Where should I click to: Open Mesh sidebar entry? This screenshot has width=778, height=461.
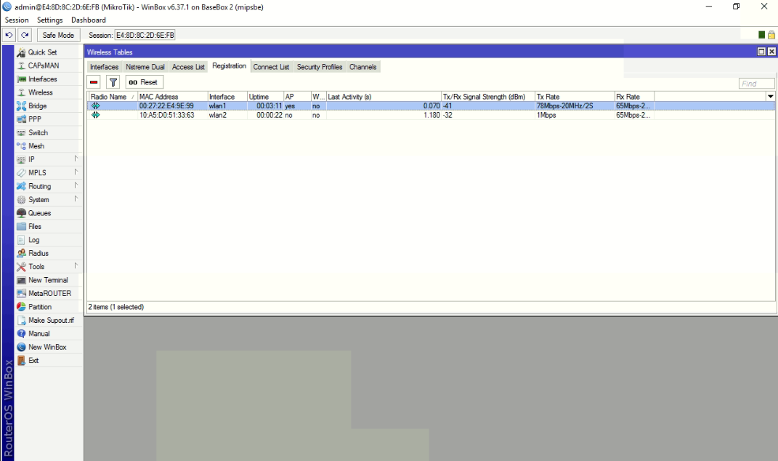(49, 146)
